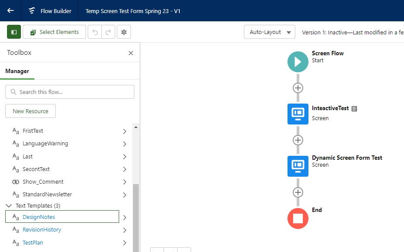Select the Last resource

(27, 156)
